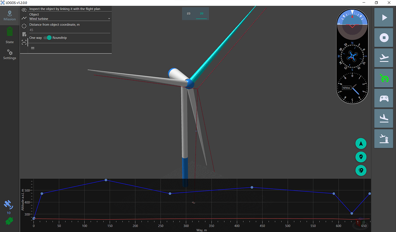Click the distance from object input field
The width and height of the screenshot is (396, 232).
[69, 30]
